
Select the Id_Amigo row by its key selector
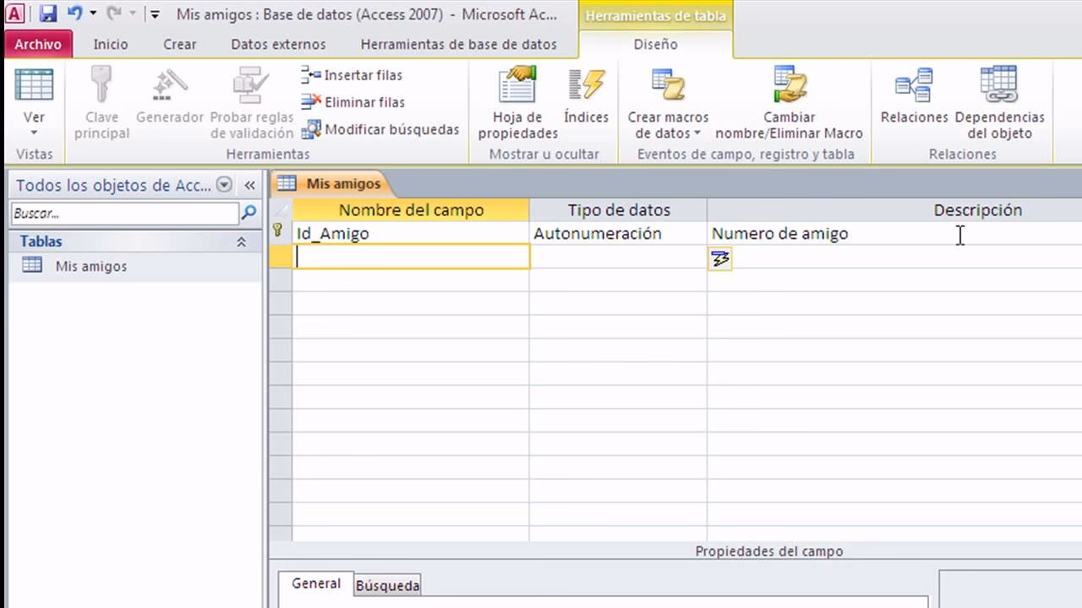(280, 233)
